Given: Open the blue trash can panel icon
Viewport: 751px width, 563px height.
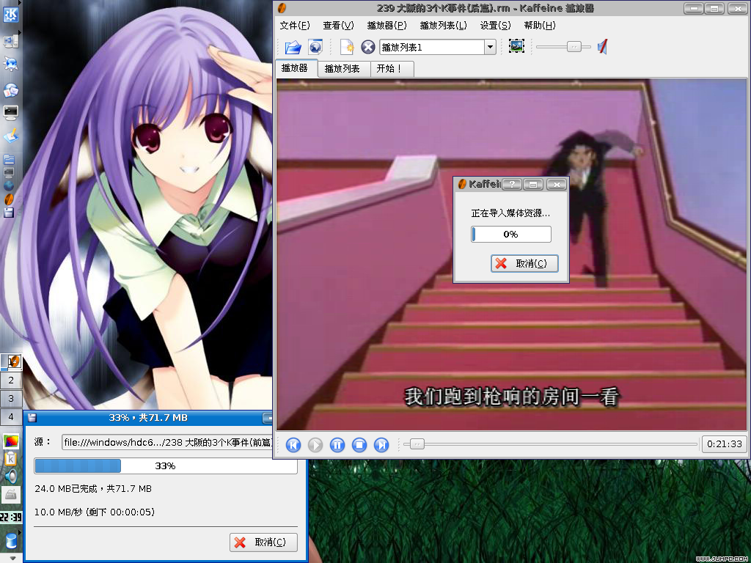Looking at the screenshot, I should [10, 541].
